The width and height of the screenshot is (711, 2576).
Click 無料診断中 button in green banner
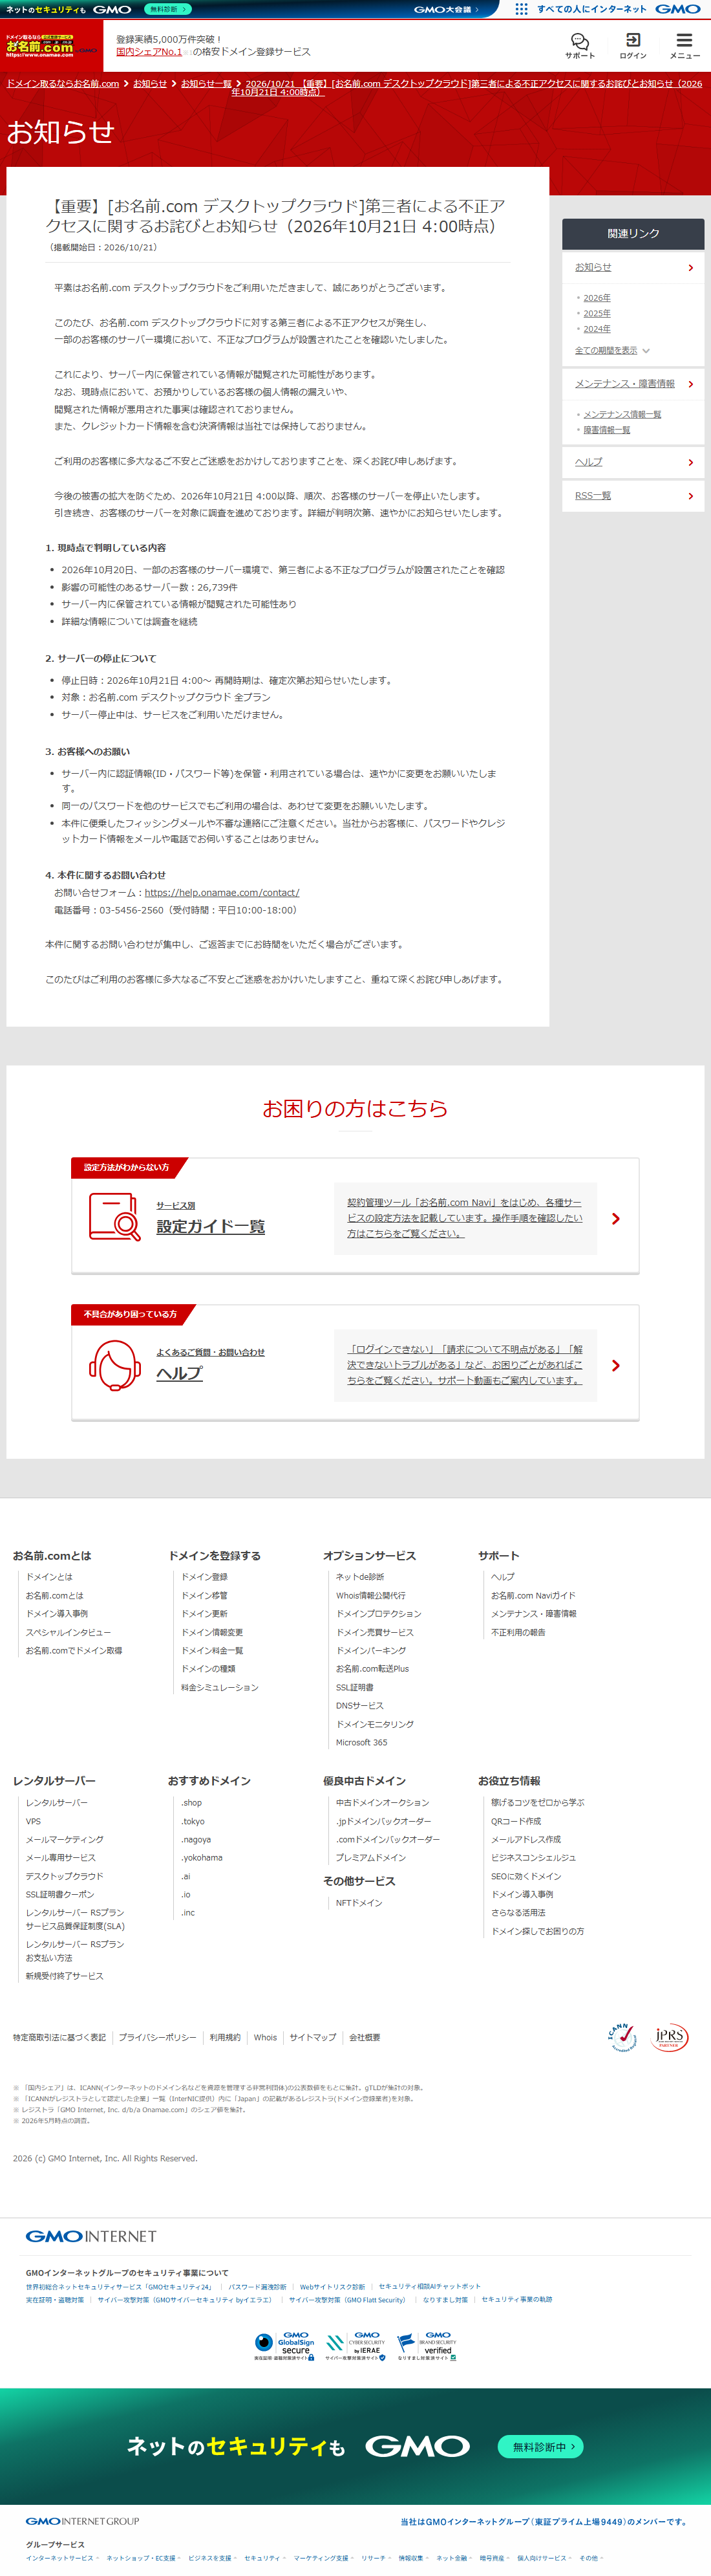[540, 2447]
